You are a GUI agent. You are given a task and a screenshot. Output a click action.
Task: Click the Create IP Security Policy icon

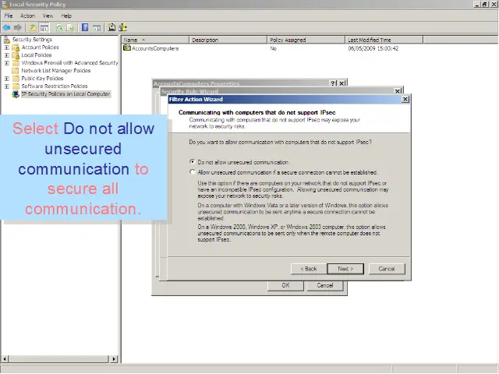(111, 27)
